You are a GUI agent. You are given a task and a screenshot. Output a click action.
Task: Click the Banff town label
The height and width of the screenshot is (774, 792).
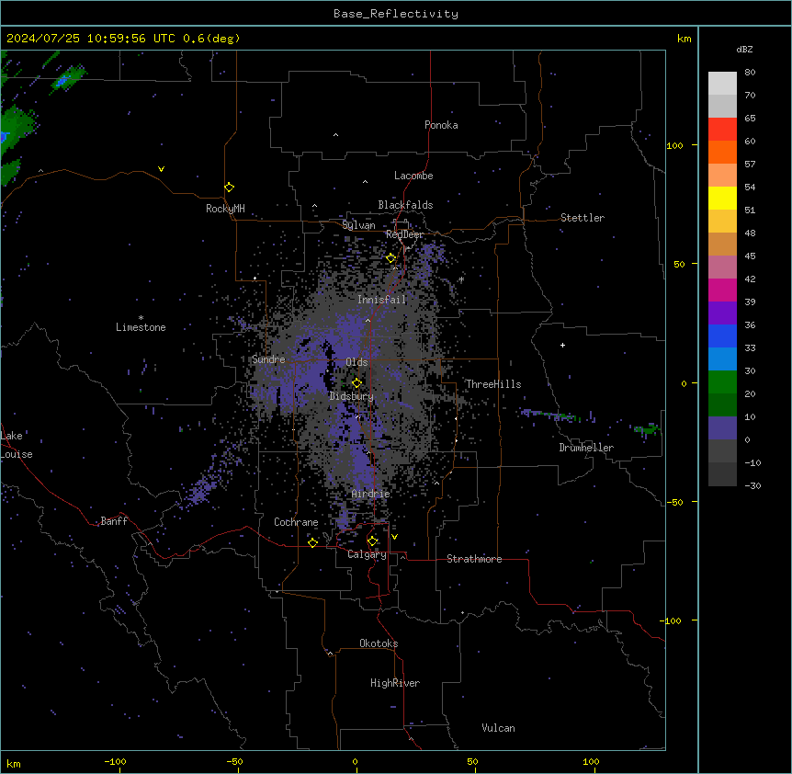click(114, 521)
